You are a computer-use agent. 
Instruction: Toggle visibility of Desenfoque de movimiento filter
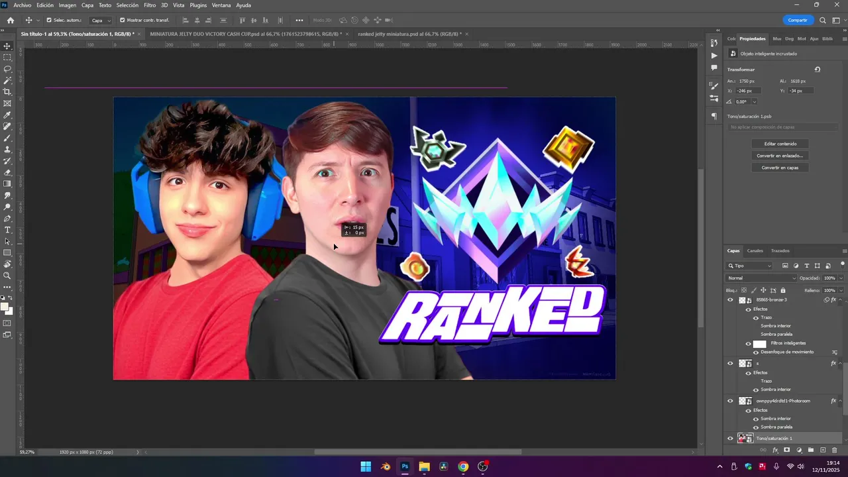(756, 352)
